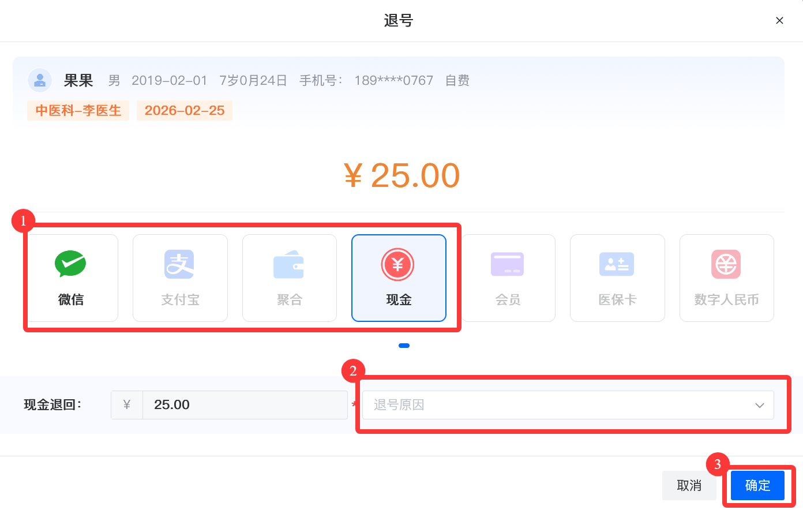Expand refund reason chevron arrow
The image size is (803, 510).
click(x=760, y=405)
